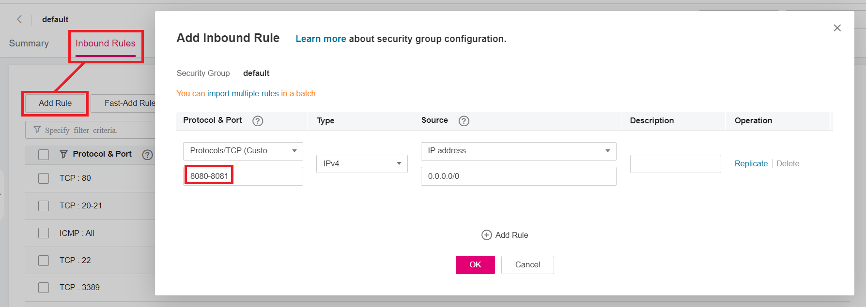Image resolution: width=866 pixels, height=307 pixels.
Task: Open the IP address source dropdown
Action: tap(518, 151)
